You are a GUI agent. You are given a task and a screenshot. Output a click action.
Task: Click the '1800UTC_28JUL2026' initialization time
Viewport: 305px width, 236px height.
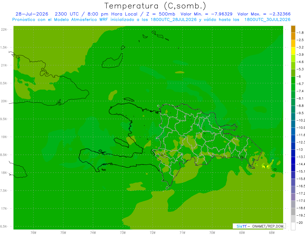[x=174, y=20]
